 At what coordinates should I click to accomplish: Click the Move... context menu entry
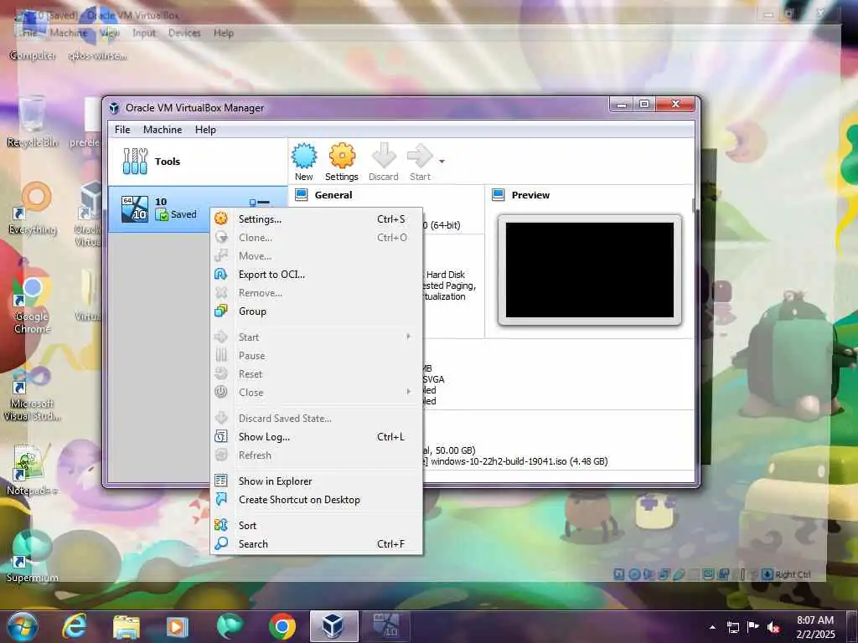(316, 256)
